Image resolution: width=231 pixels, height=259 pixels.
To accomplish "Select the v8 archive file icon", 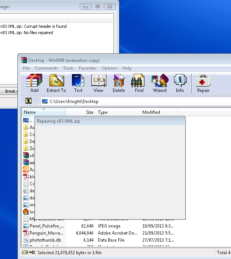I will pyautogui.click(x=26, y=155).
